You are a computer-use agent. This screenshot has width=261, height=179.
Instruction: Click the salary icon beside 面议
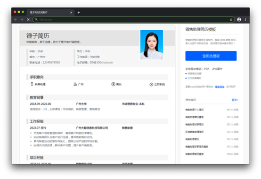(113, 84)
